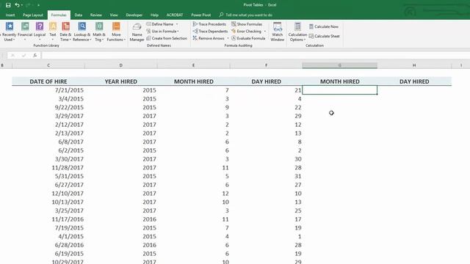Click the Save icon in title bar
470x264 pixels.
pyautogui.click(x=8, y=5)
